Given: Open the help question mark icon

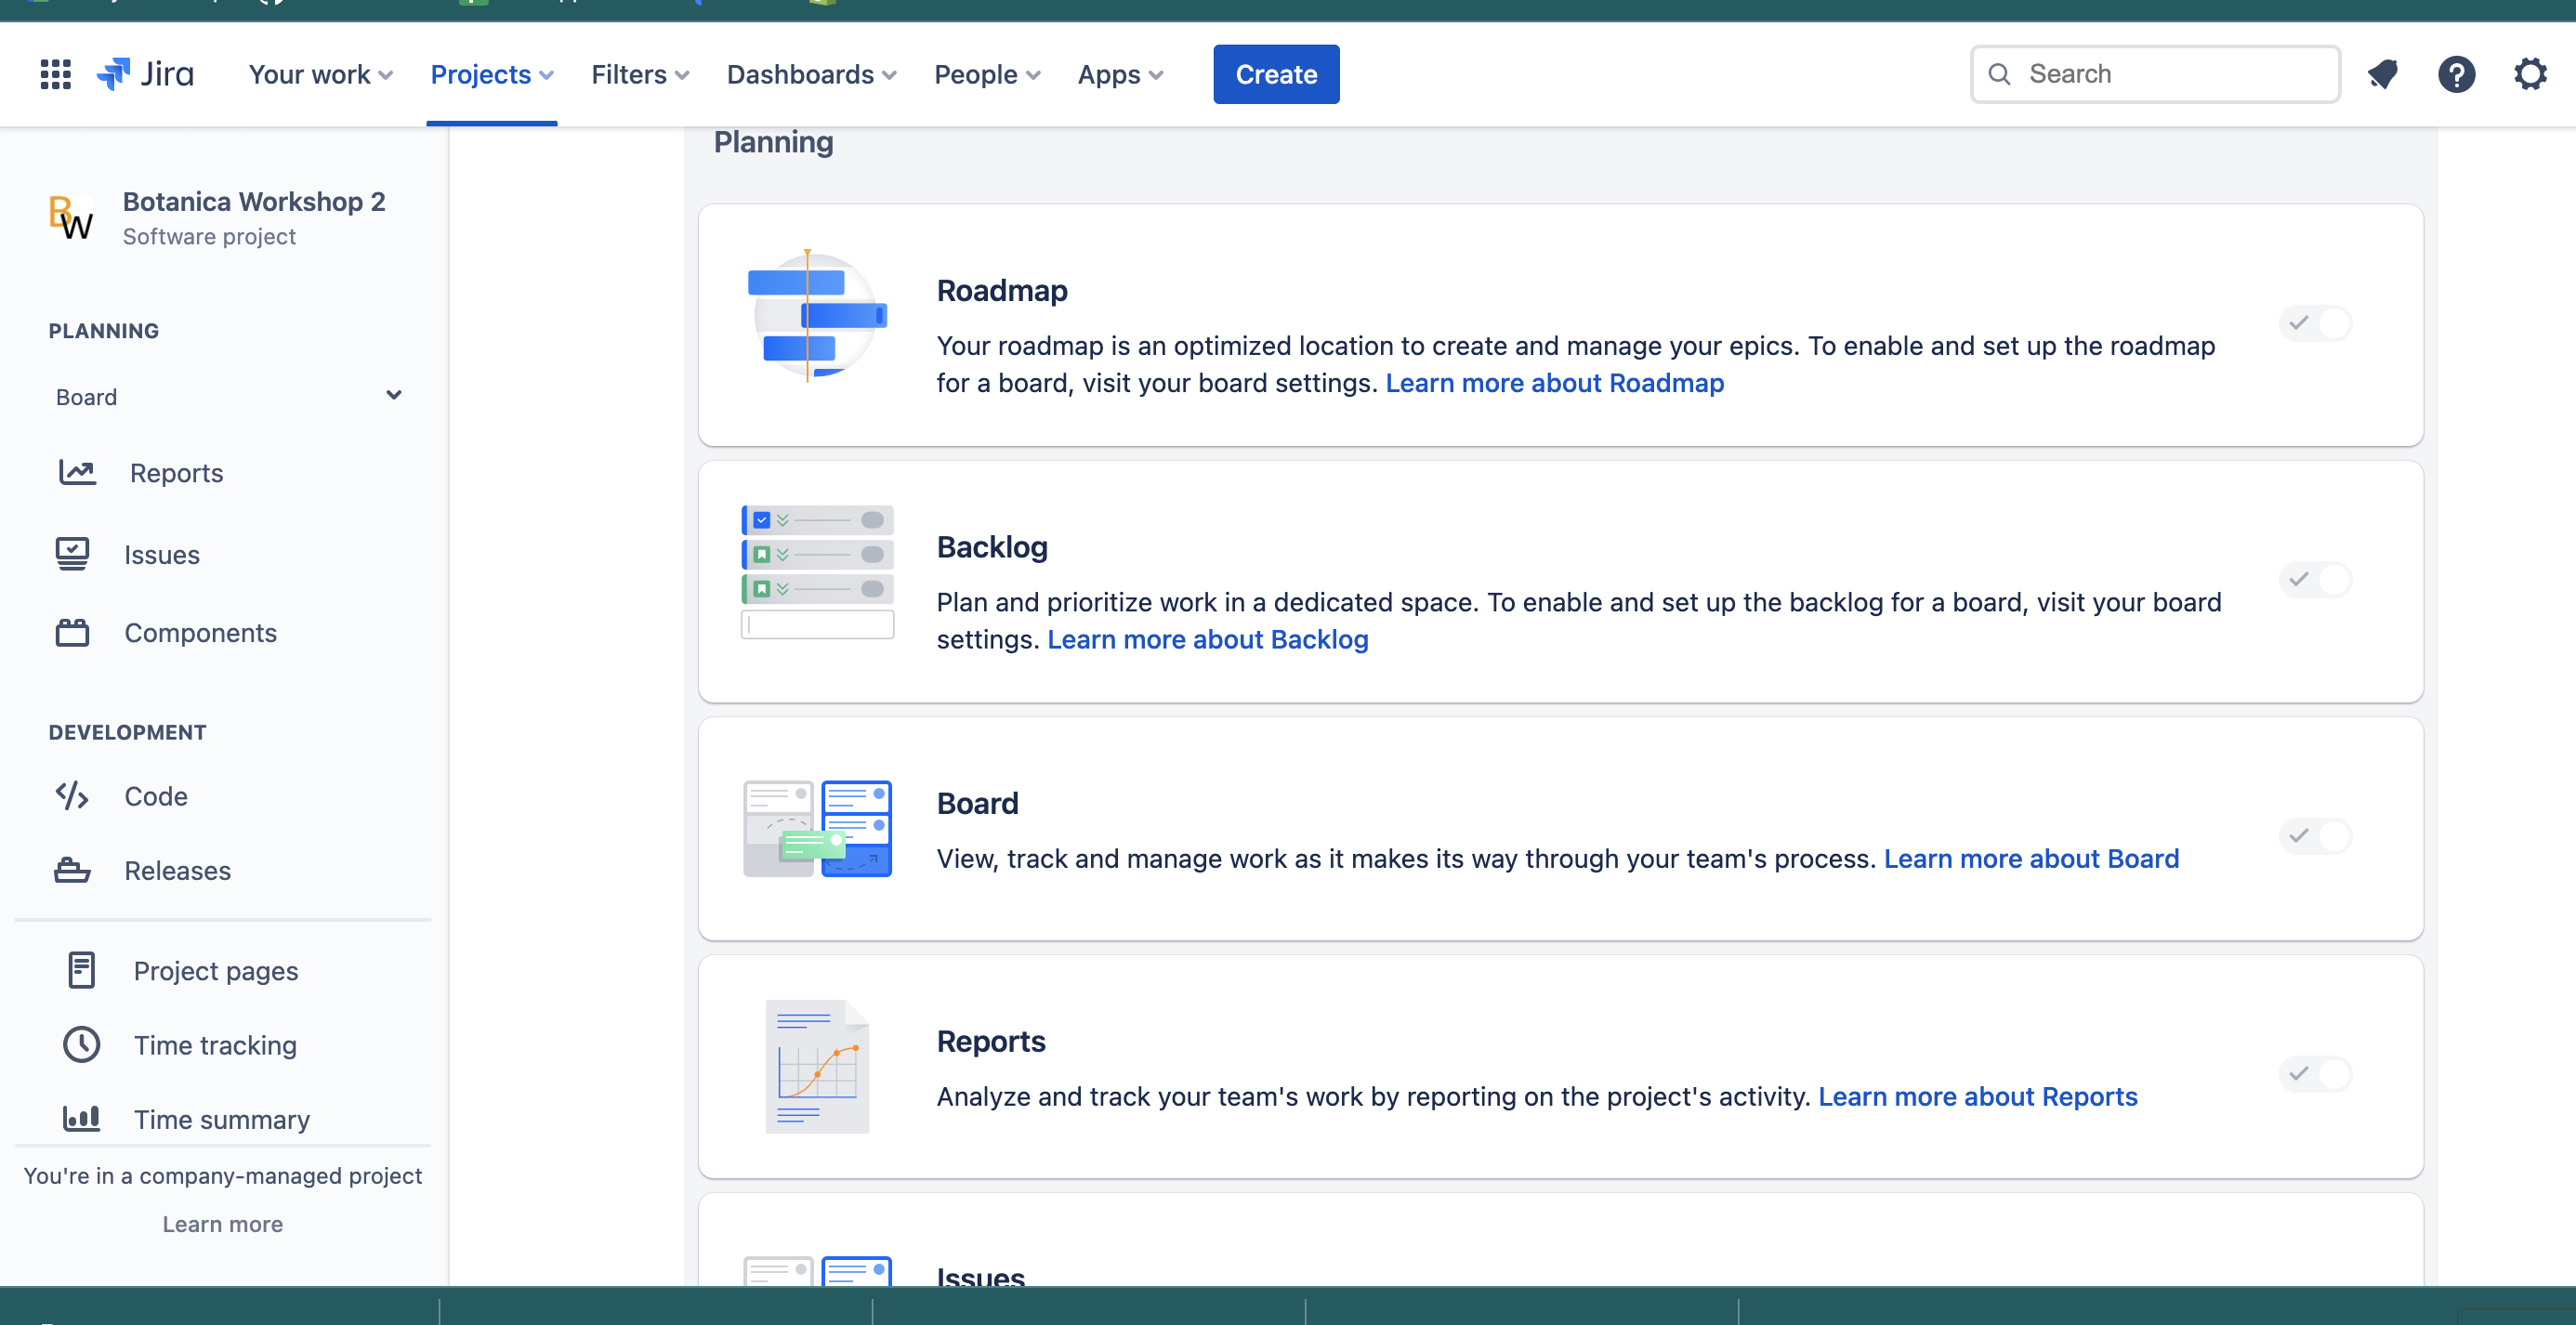Looking at the screenshot, I should click(x=2456, y=74).
